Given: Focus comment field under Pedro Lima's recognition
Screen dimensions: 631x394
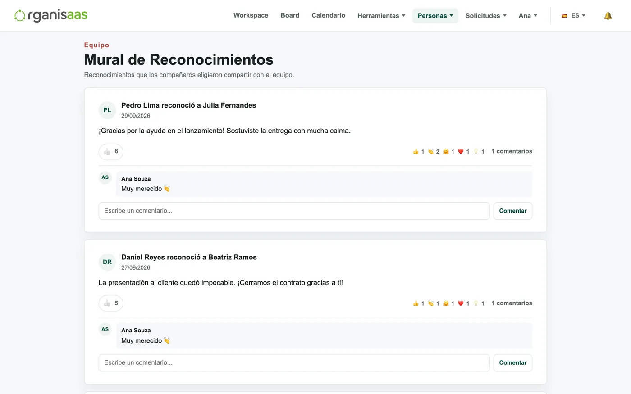Looking at the screenshot, I should pos(294,211).
